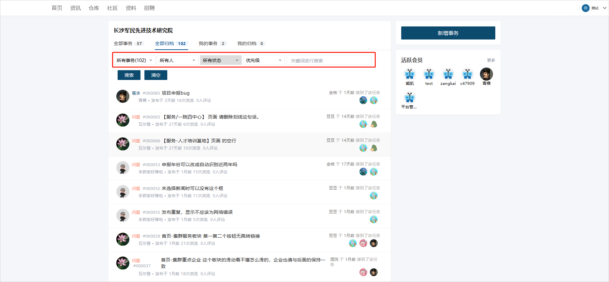Viewport: 609px width, 282px height.
Task: Click the c47909 member avatar
Action: click(467, 74)
